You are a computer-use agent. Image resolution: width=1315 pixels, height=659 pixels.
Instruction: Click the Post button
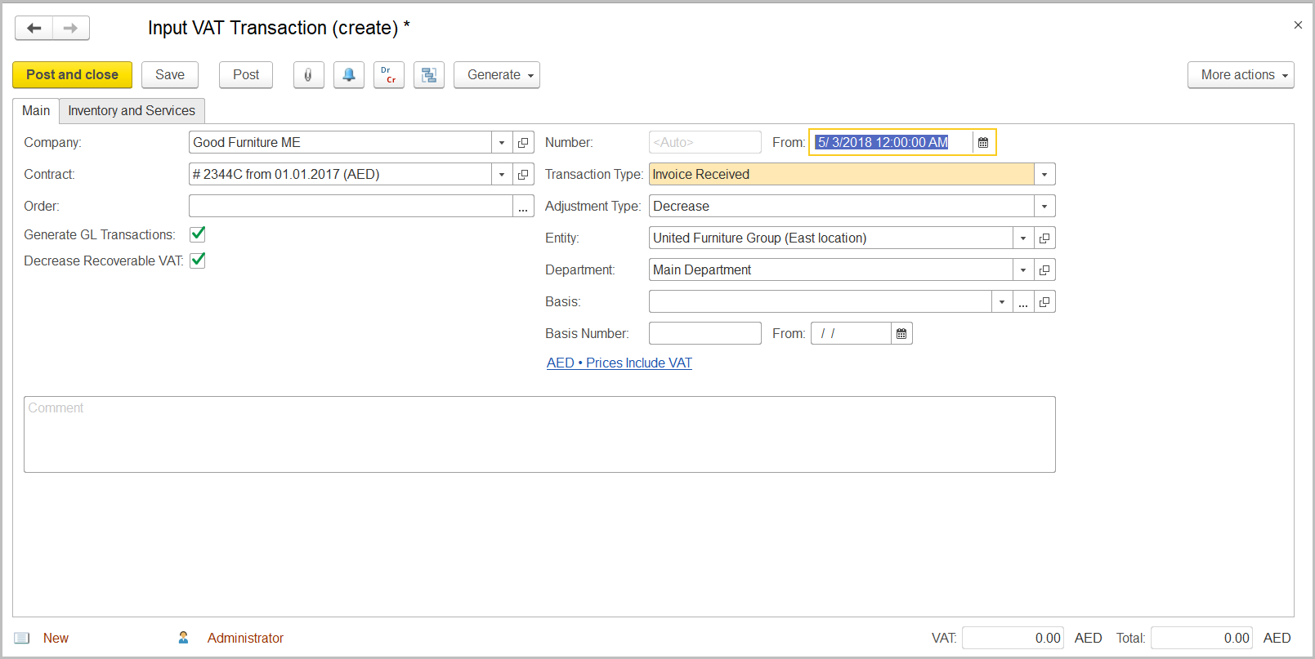(x=246, y=75)
